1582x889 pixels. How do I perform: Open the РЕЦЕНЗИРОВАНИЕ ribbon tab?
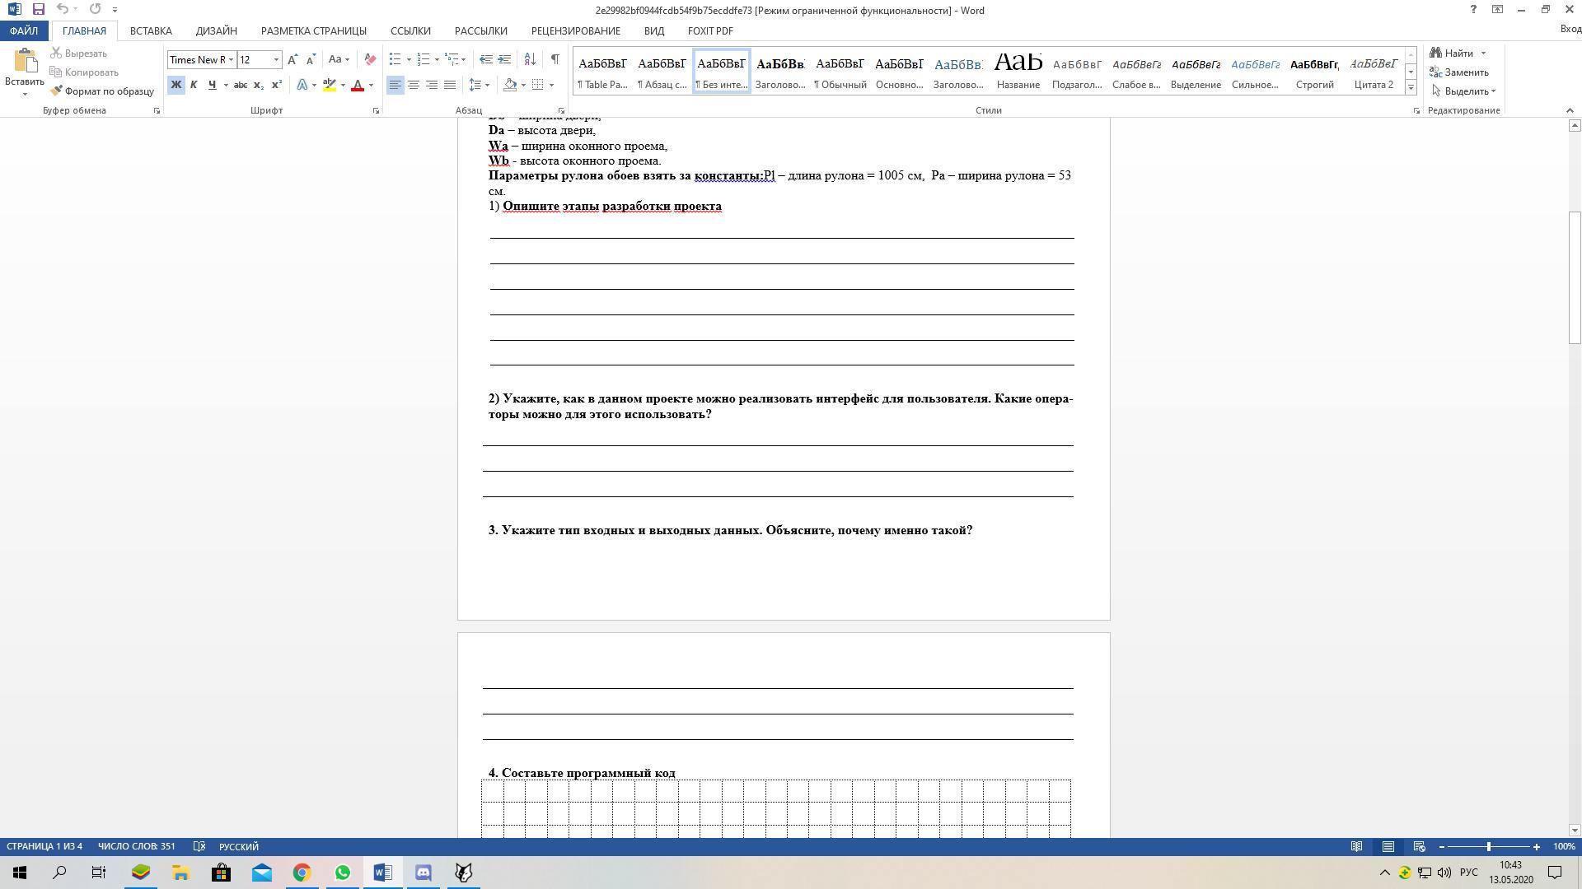click(x=575, y=30)
